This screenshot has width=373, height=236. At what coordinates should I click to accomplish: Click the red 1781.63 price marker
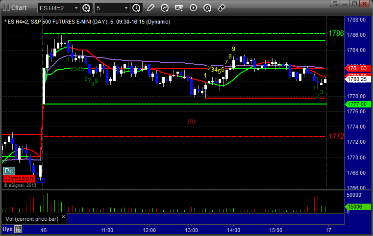coord(357,68)
